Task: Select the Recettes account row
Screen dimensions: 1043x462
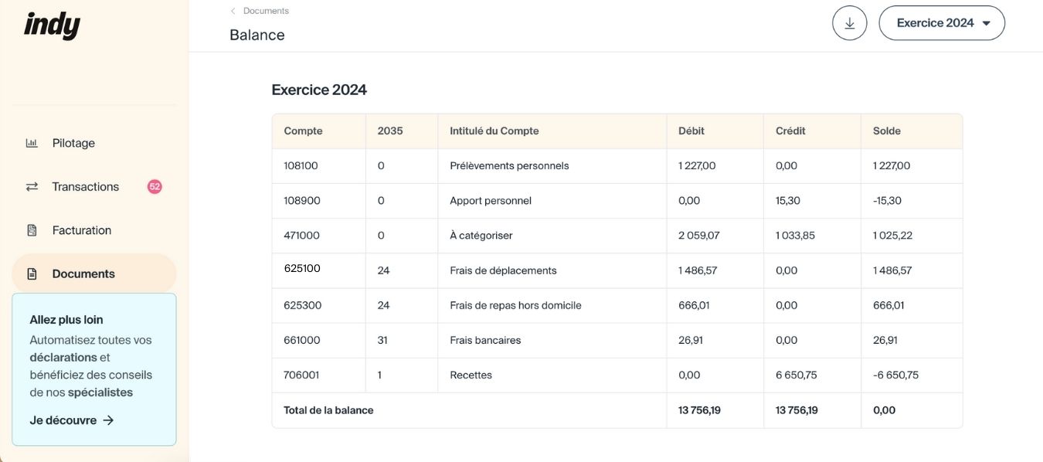Action: [471, 375]
